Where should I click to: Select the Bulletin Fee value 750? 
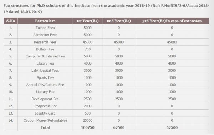pos(88,49)
